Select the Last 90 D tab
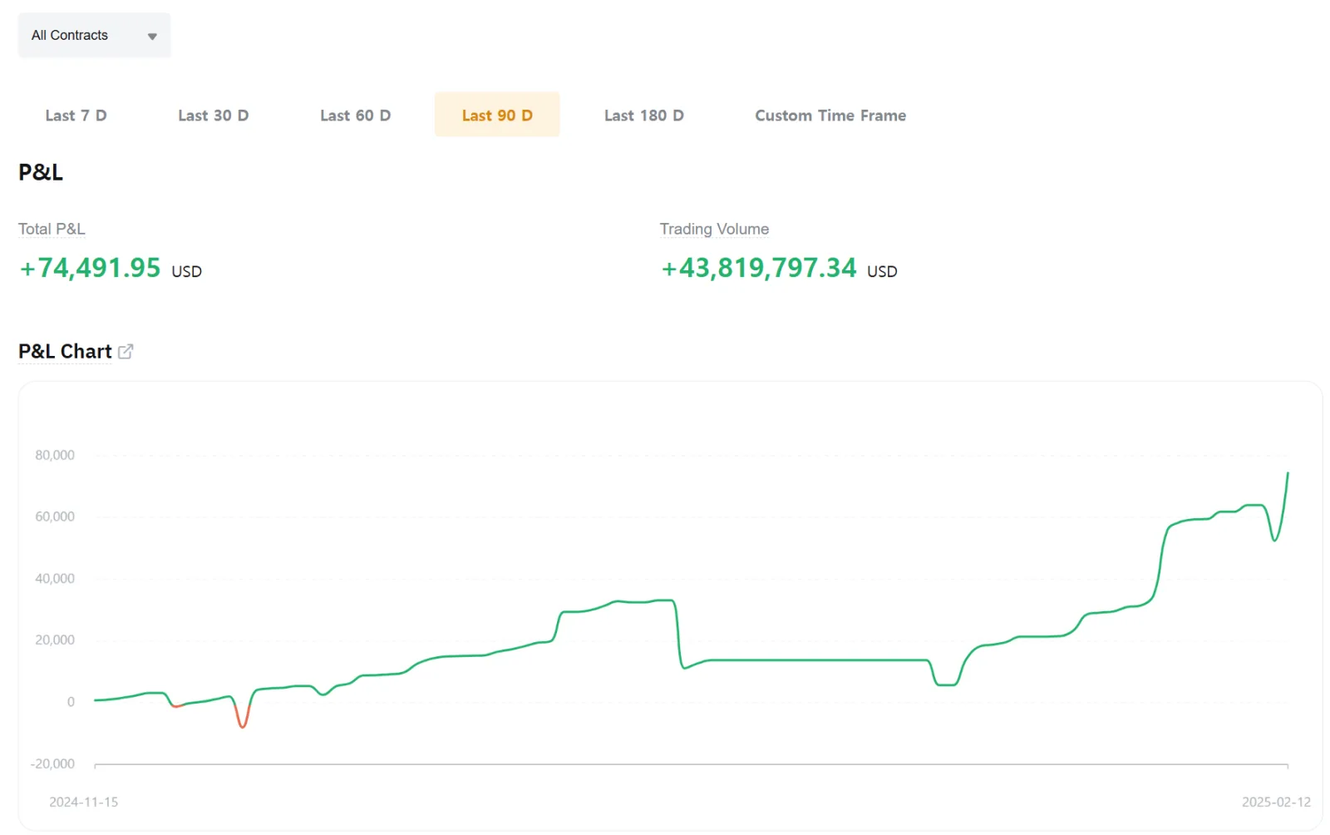Screen dimensions: 1330x835 click(497, 115)
